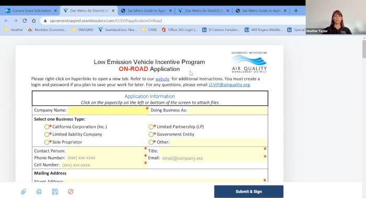
Task: Click the site lock icon in address bar
Action: pos(45,20)
